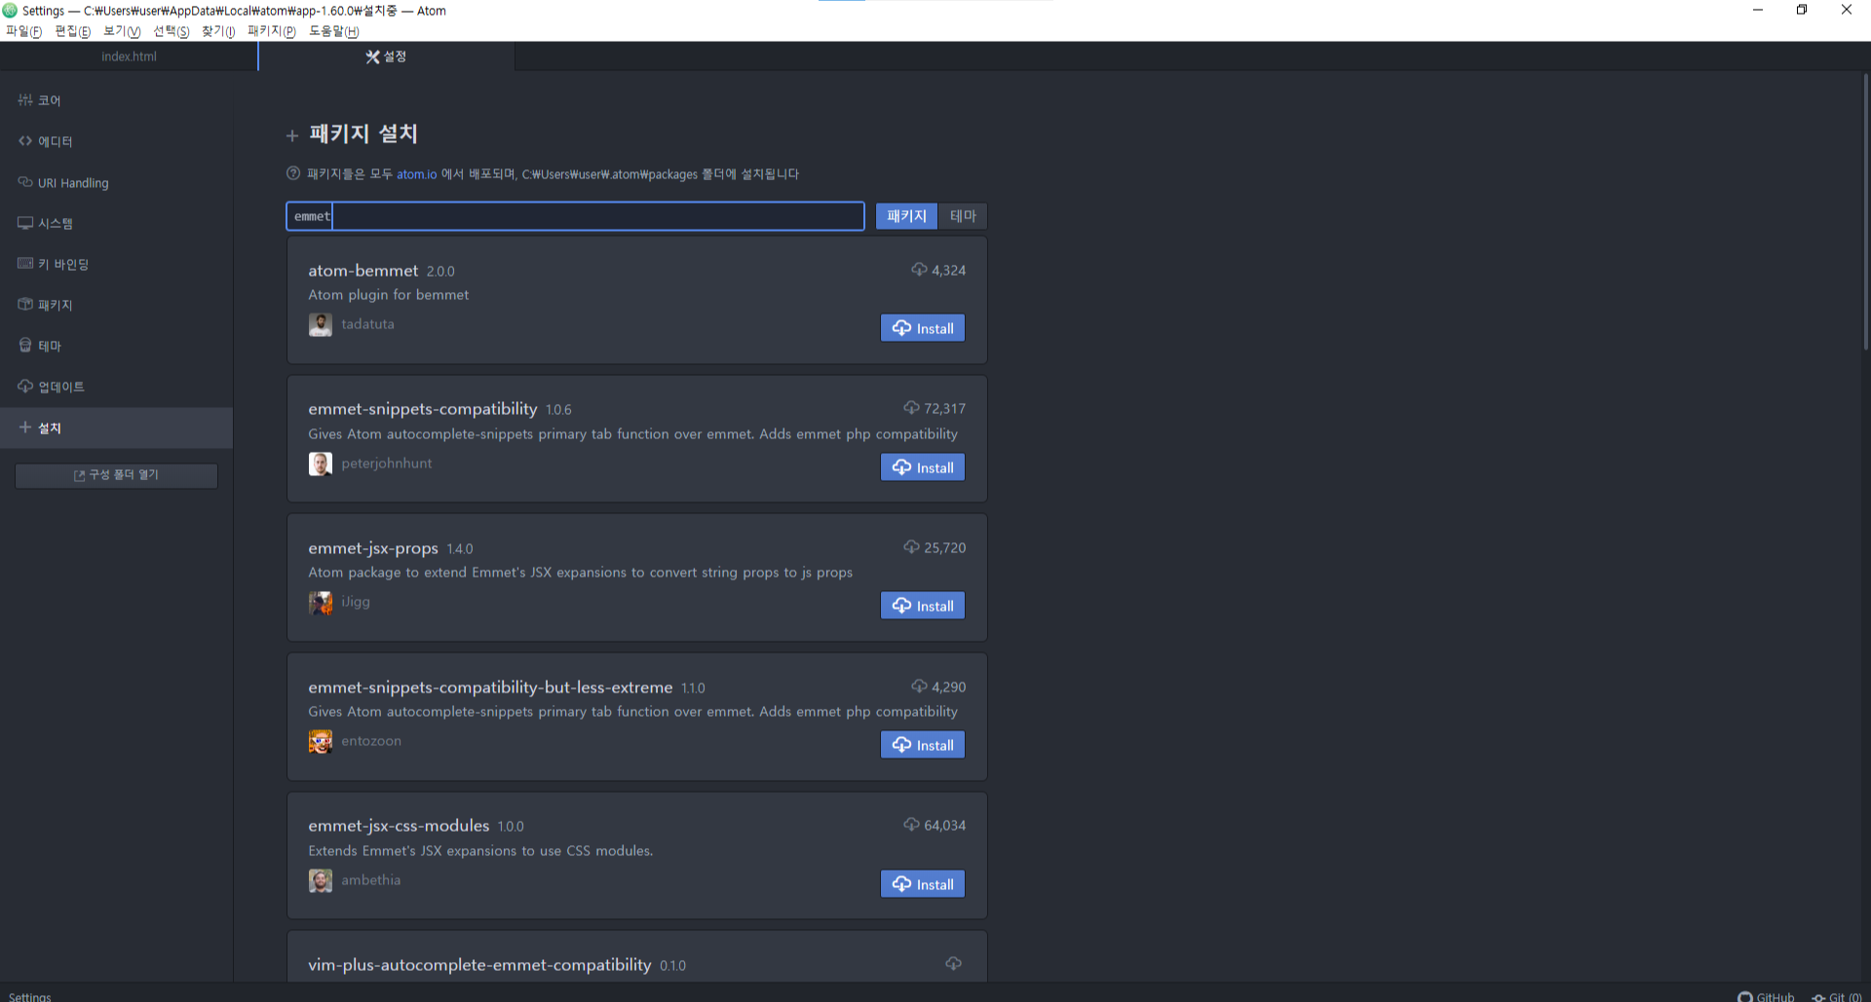The width and height of the screenshot is (1871, 1002).
Task: Open the 선택(S) menu
Action: tap(171, 31)
